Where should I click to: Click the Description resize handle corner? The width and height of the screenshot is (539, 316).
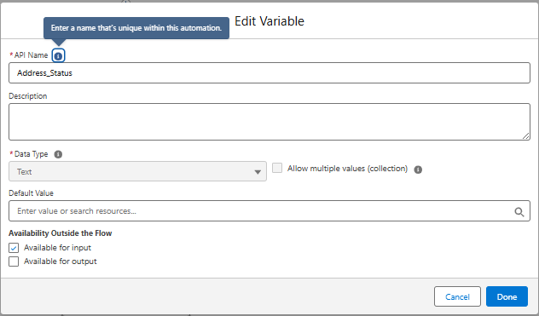pyautogui.click(x=526, y=136)
